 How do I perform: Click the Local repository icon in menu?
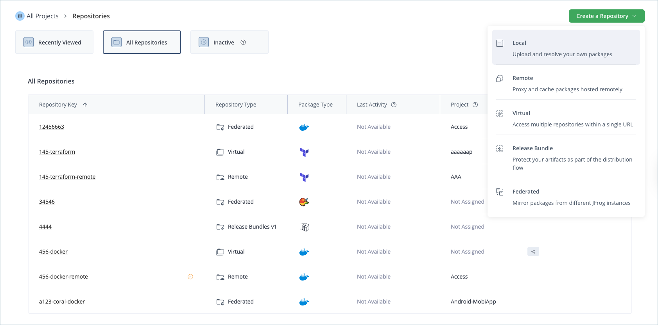[500, 43]
